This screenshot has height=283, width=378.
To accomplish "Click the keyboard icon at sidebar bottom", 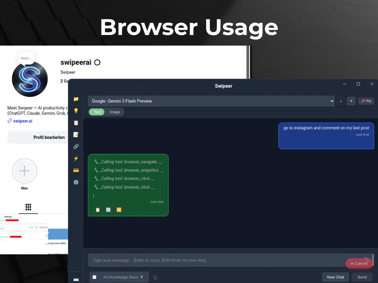I will click(x=76, y=280).
